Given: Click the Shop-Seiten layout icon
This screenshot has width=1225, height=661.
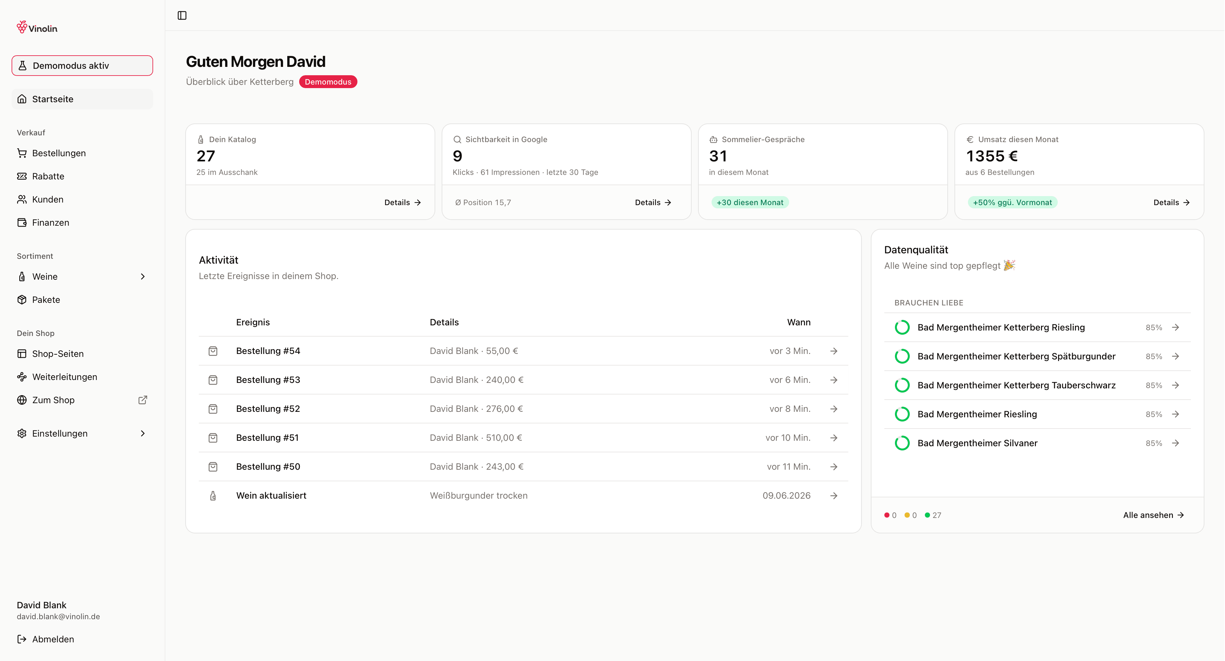Looking at the screenshot, I should 22,354.
